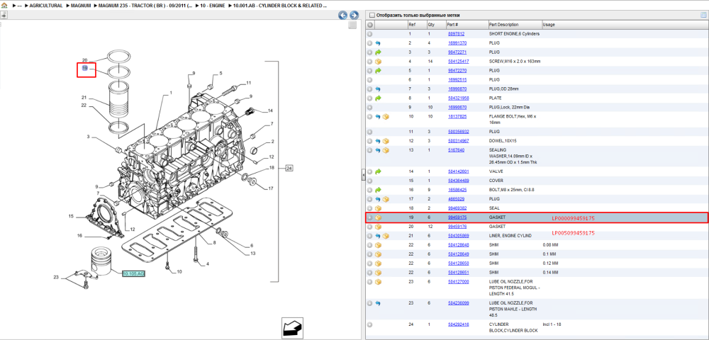Viewport: 709px width, 340px height.
Task: Click green arrow icon for part 98472271
Action: tap(378, 52)
